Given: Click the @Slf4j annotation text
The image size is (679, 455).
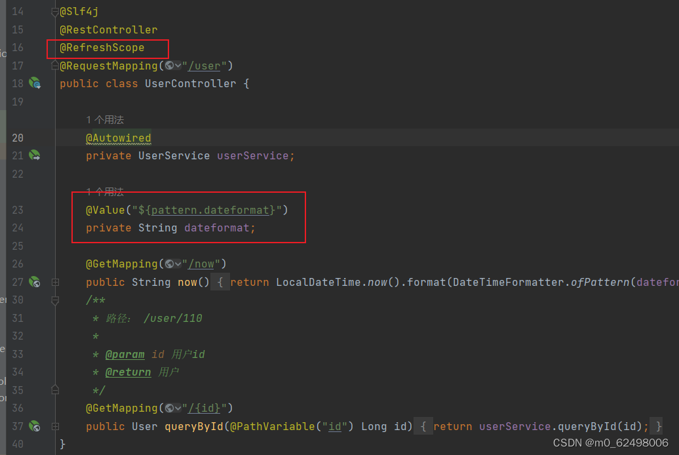Looking at the screenshot, I should [x=79, y=12].
